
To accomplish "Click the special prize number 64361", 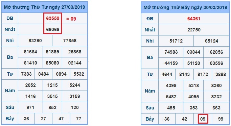I will click(194, 19).
